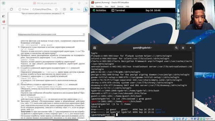Click the 'tcpdump:x:72:72' line in terminal
This screenshot has width=215, height=121.
coord(111,88)
